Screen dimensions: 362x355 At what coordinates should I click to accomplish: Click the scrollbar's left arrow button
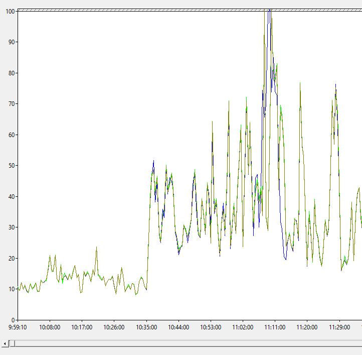(x=5, y=343)
